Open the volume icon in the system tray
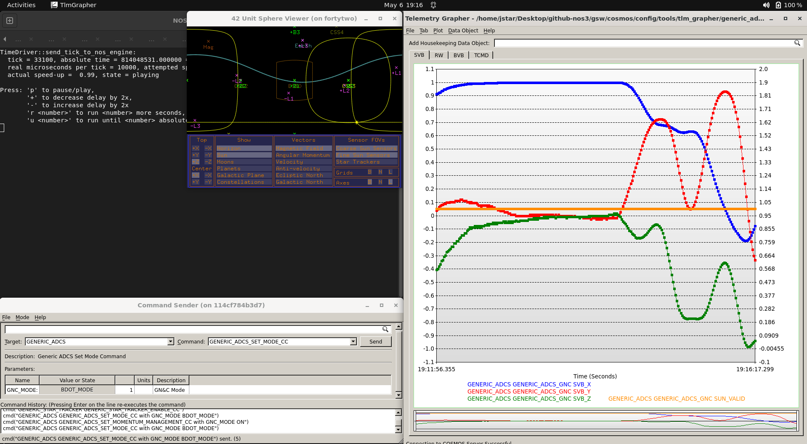 [x=766, y=5]
